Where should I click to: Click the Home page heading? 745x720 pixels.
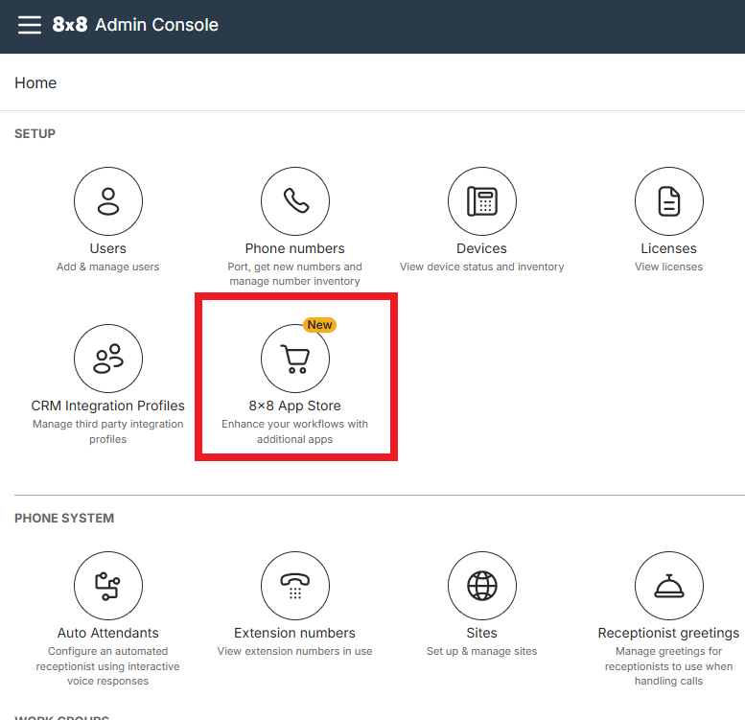click(x=35, y=82)
